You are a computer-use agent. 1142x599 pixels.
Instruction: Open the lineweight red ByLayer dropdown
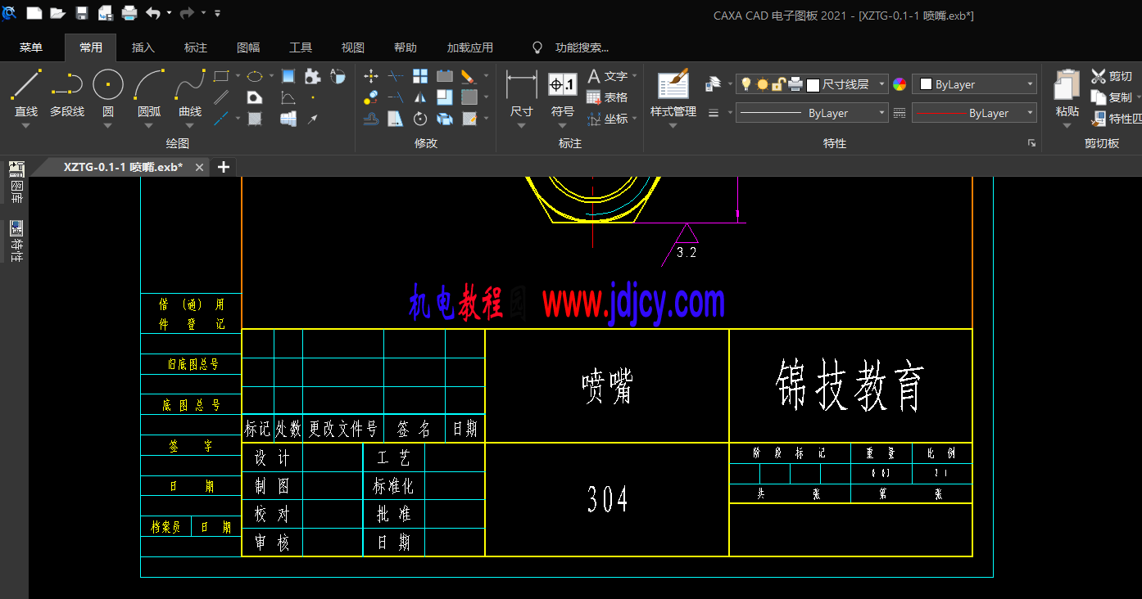pyautogui.click(x=974, y=113)
